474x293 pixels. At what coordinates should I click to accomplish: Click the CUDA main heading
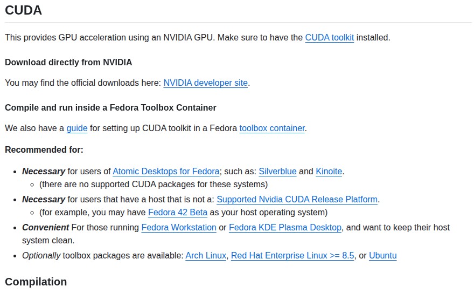click(23, 10)
